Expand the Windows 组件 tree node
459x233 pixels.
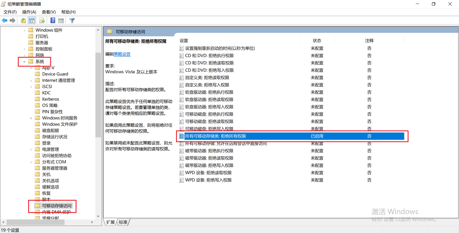[x=24, y=30]
